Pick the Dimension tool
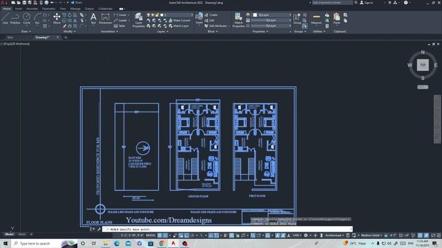 [x=105, y=19]
